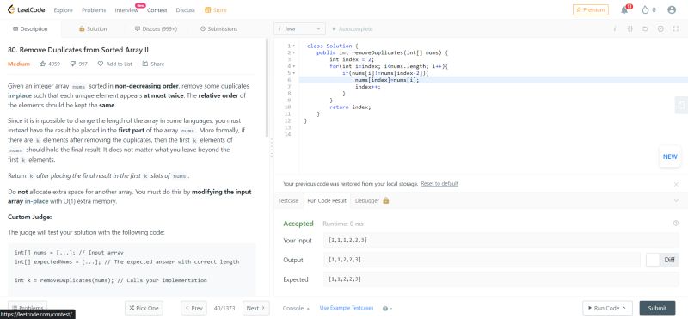
Task: Click the editor fullscreen icon
Action: 676,28
